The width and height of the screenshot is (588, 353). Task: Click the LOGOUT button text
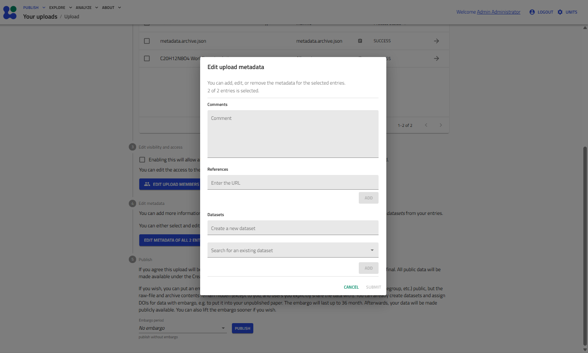click(x=545, y=12)
